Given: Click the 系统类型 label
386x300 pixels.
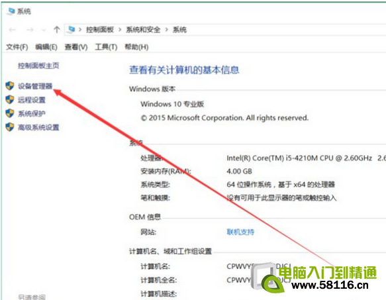Looking at the screenshot, I should (x=156, y=185).
